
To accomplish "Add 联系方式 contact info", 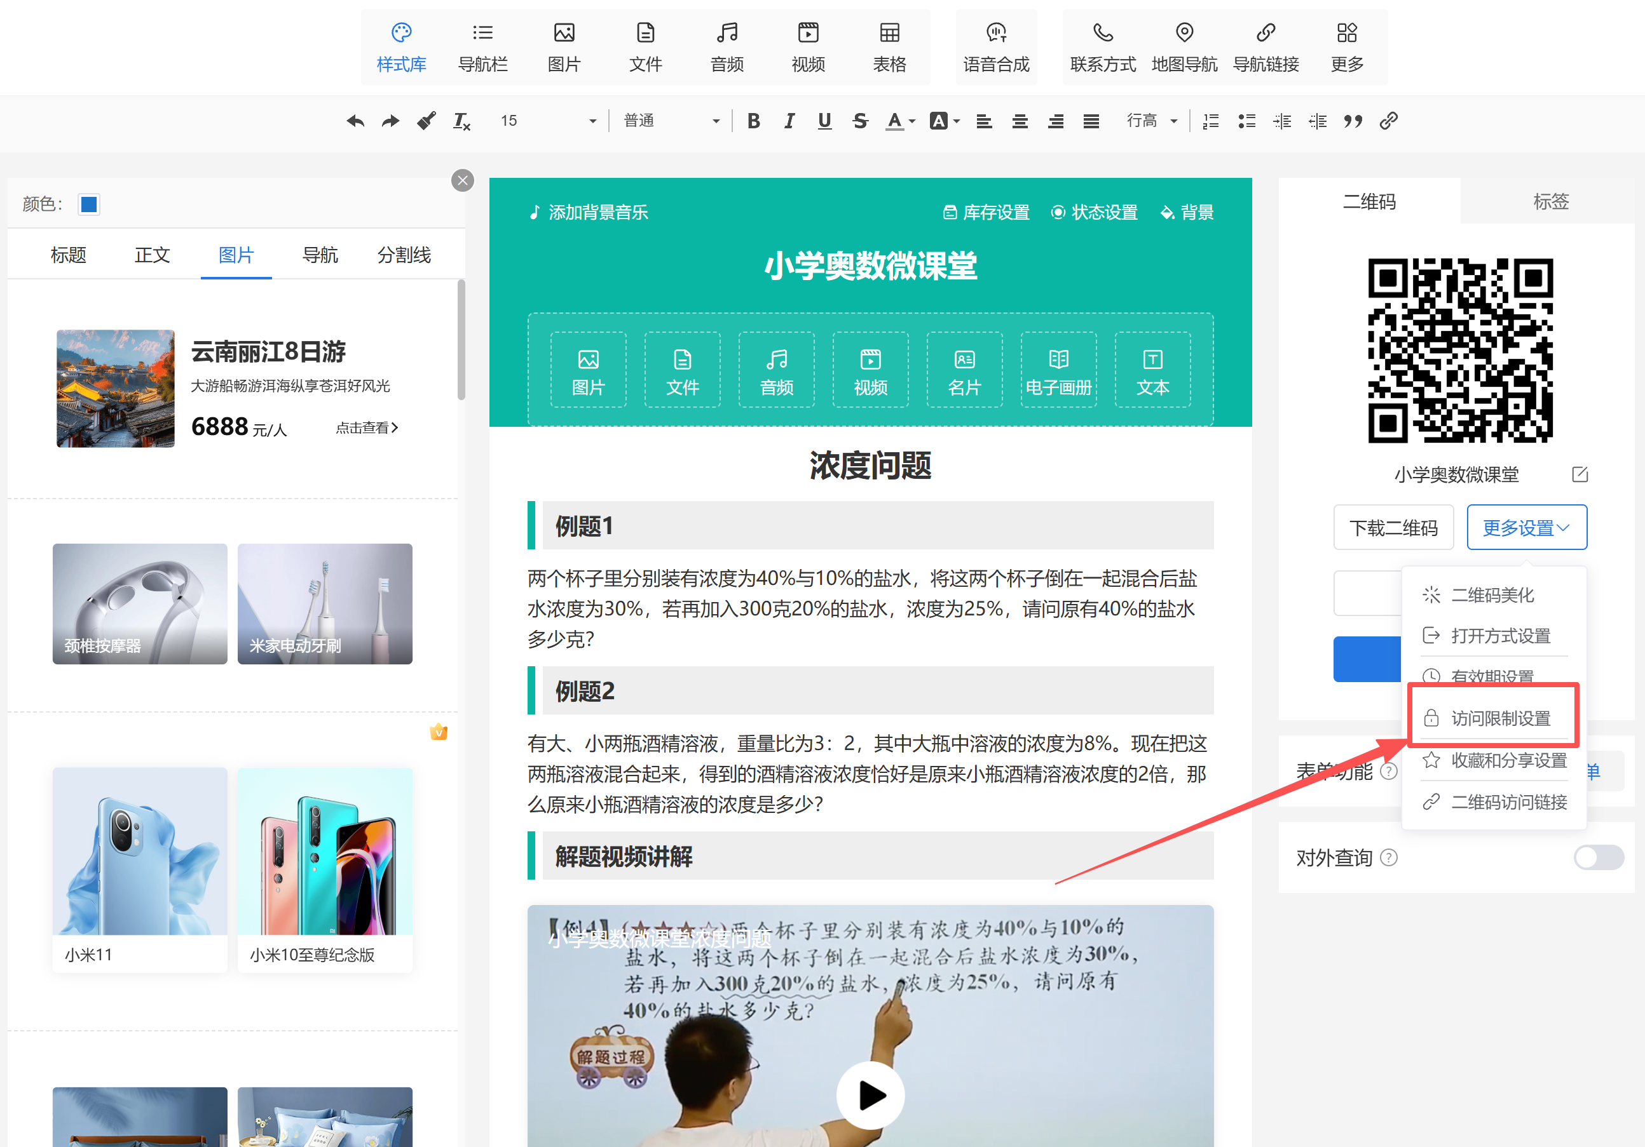I will (x=1103, y=47).
